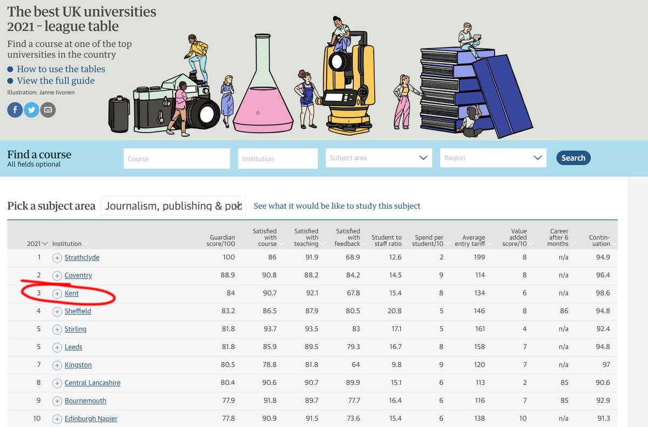The height and width of the screenshot is (427, 648).
Task: Open the Kent university link
Action: coord(72,293)
